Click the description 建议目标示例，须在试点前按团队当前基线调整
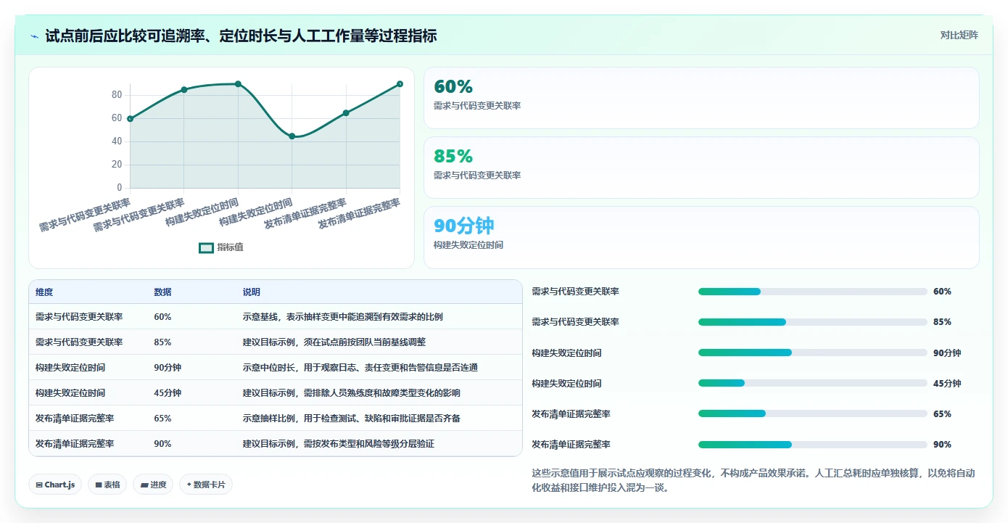This screenshot has height=523, width=1008. [334, 342]
